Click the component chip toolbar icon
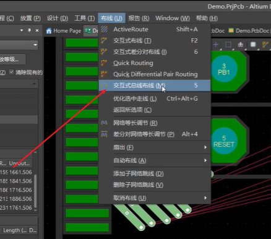This screenshot has width=271, height=239. (253, 45)
